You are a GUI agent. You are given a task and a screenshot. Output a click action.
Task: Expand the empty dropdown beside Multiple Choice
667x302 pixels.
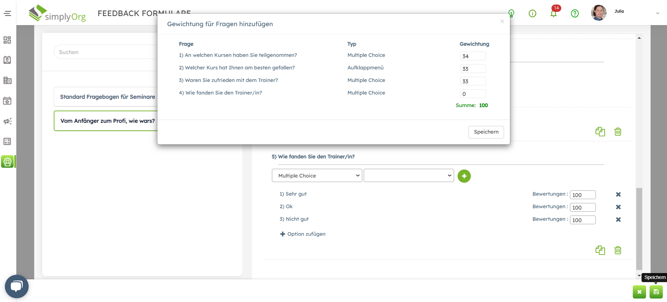(408, 176)
